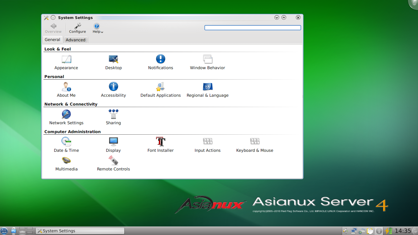Click the 14:35 panel clock
The image size is (418, 235).
point(403,231)
